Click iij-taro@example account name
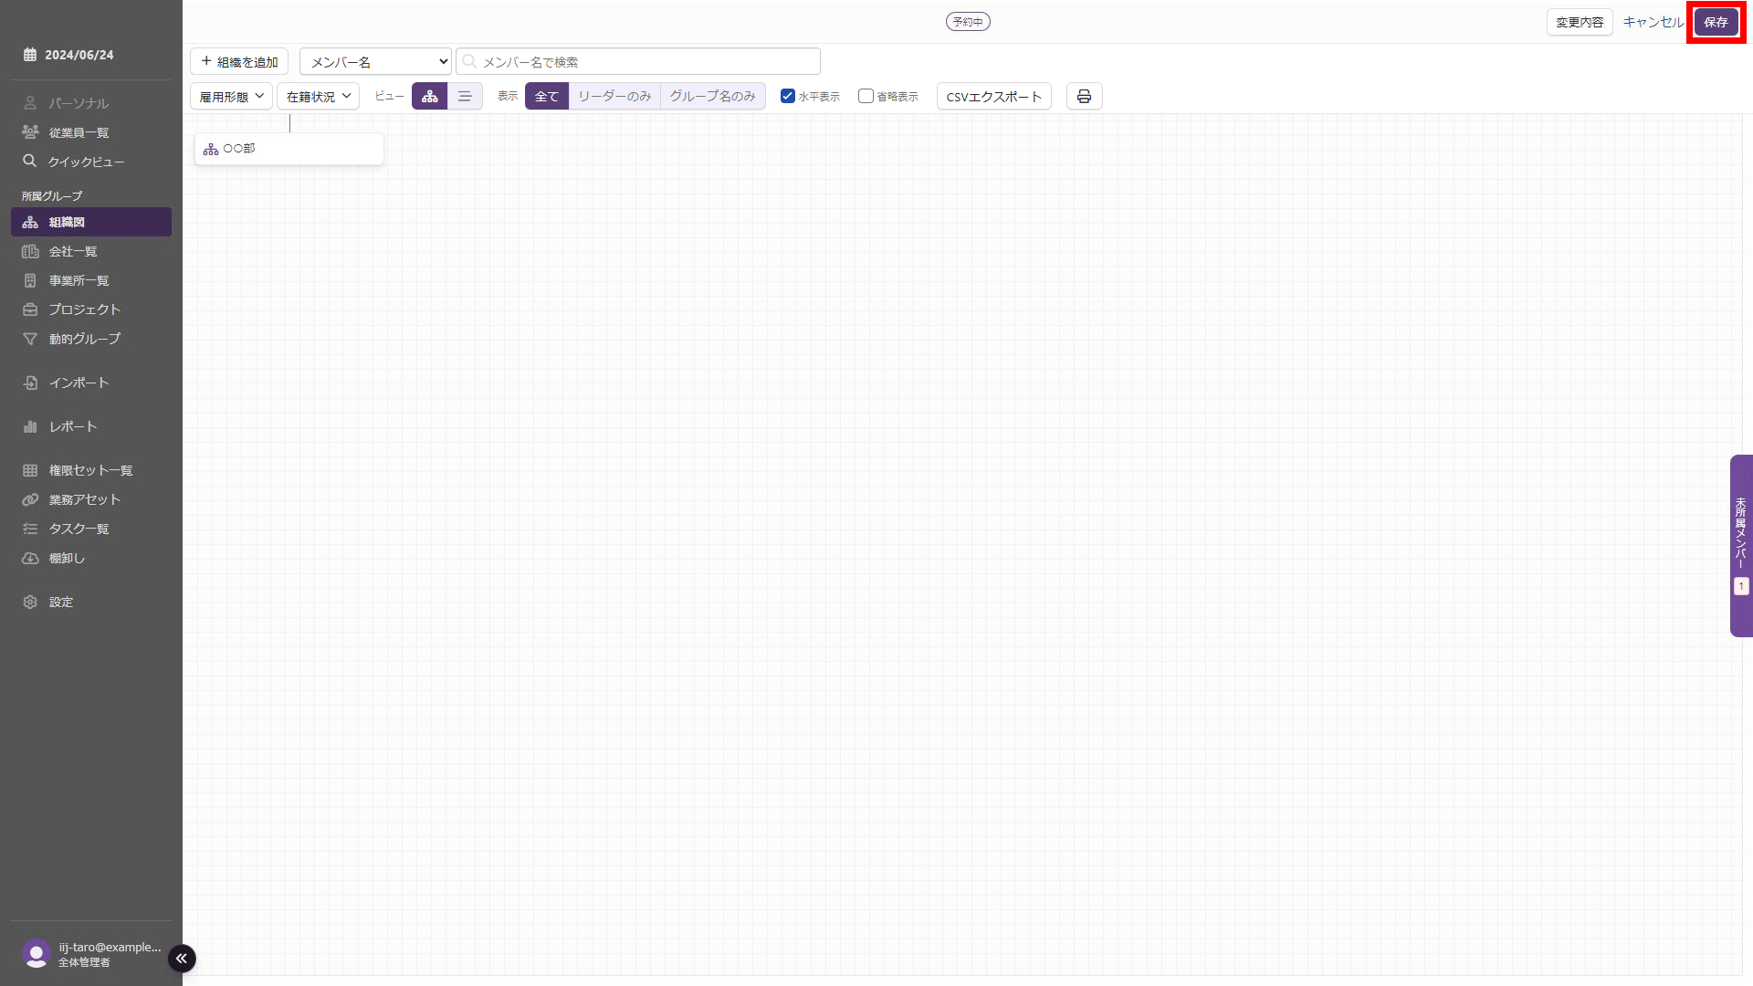This screenshot has width=1753, height=986. click(110, 947)
